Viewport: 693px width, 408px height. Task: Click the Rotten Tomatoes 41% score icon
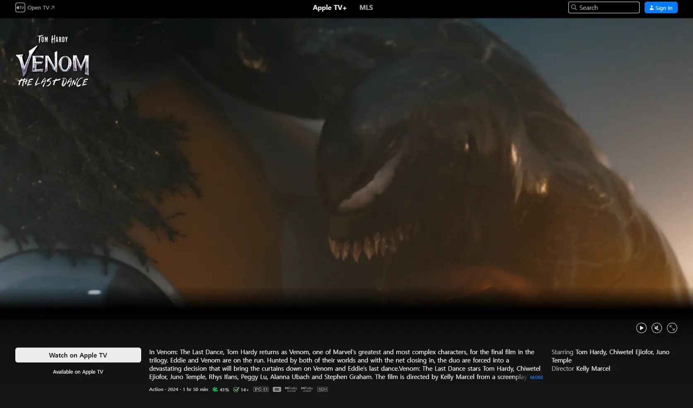(x=215, y=389)
